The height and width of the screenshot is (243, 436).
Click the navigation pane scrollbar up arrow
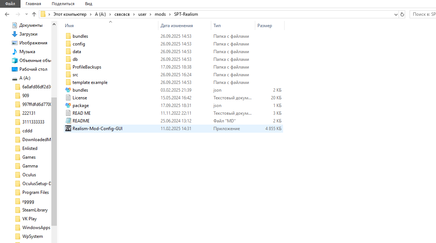[54, 25]
